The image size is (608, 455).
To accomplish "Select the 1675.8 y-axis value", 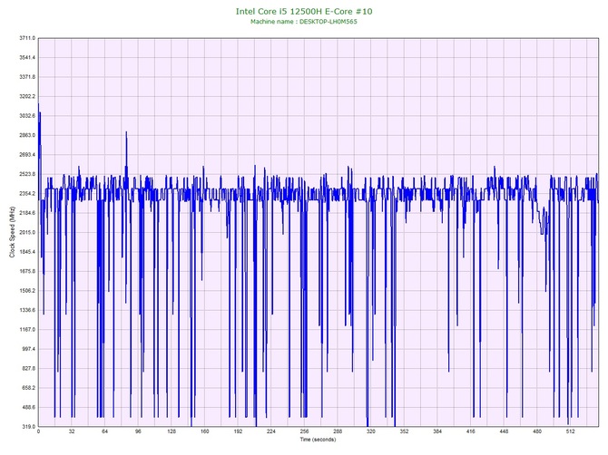I will tap(27, 271).
